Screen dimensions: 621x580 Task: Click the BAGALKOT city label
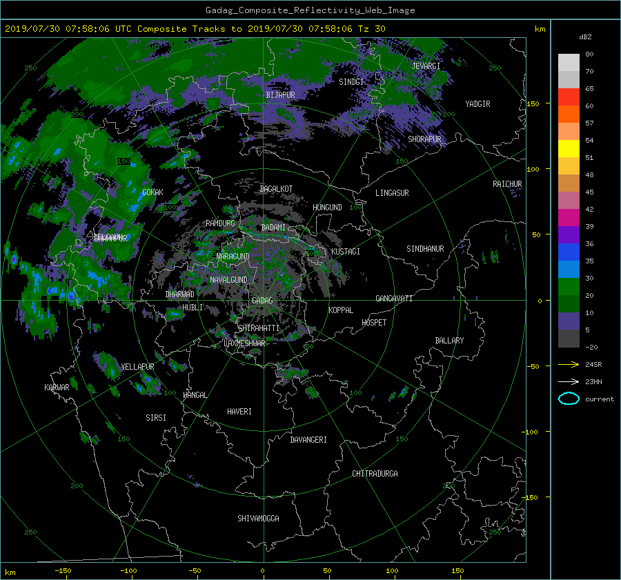pos(276,189)
